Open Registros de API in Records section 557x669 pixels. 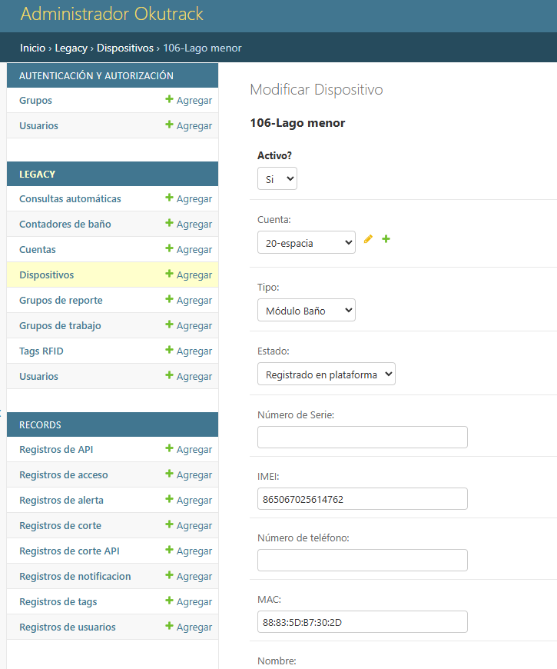tap(56, 450)
